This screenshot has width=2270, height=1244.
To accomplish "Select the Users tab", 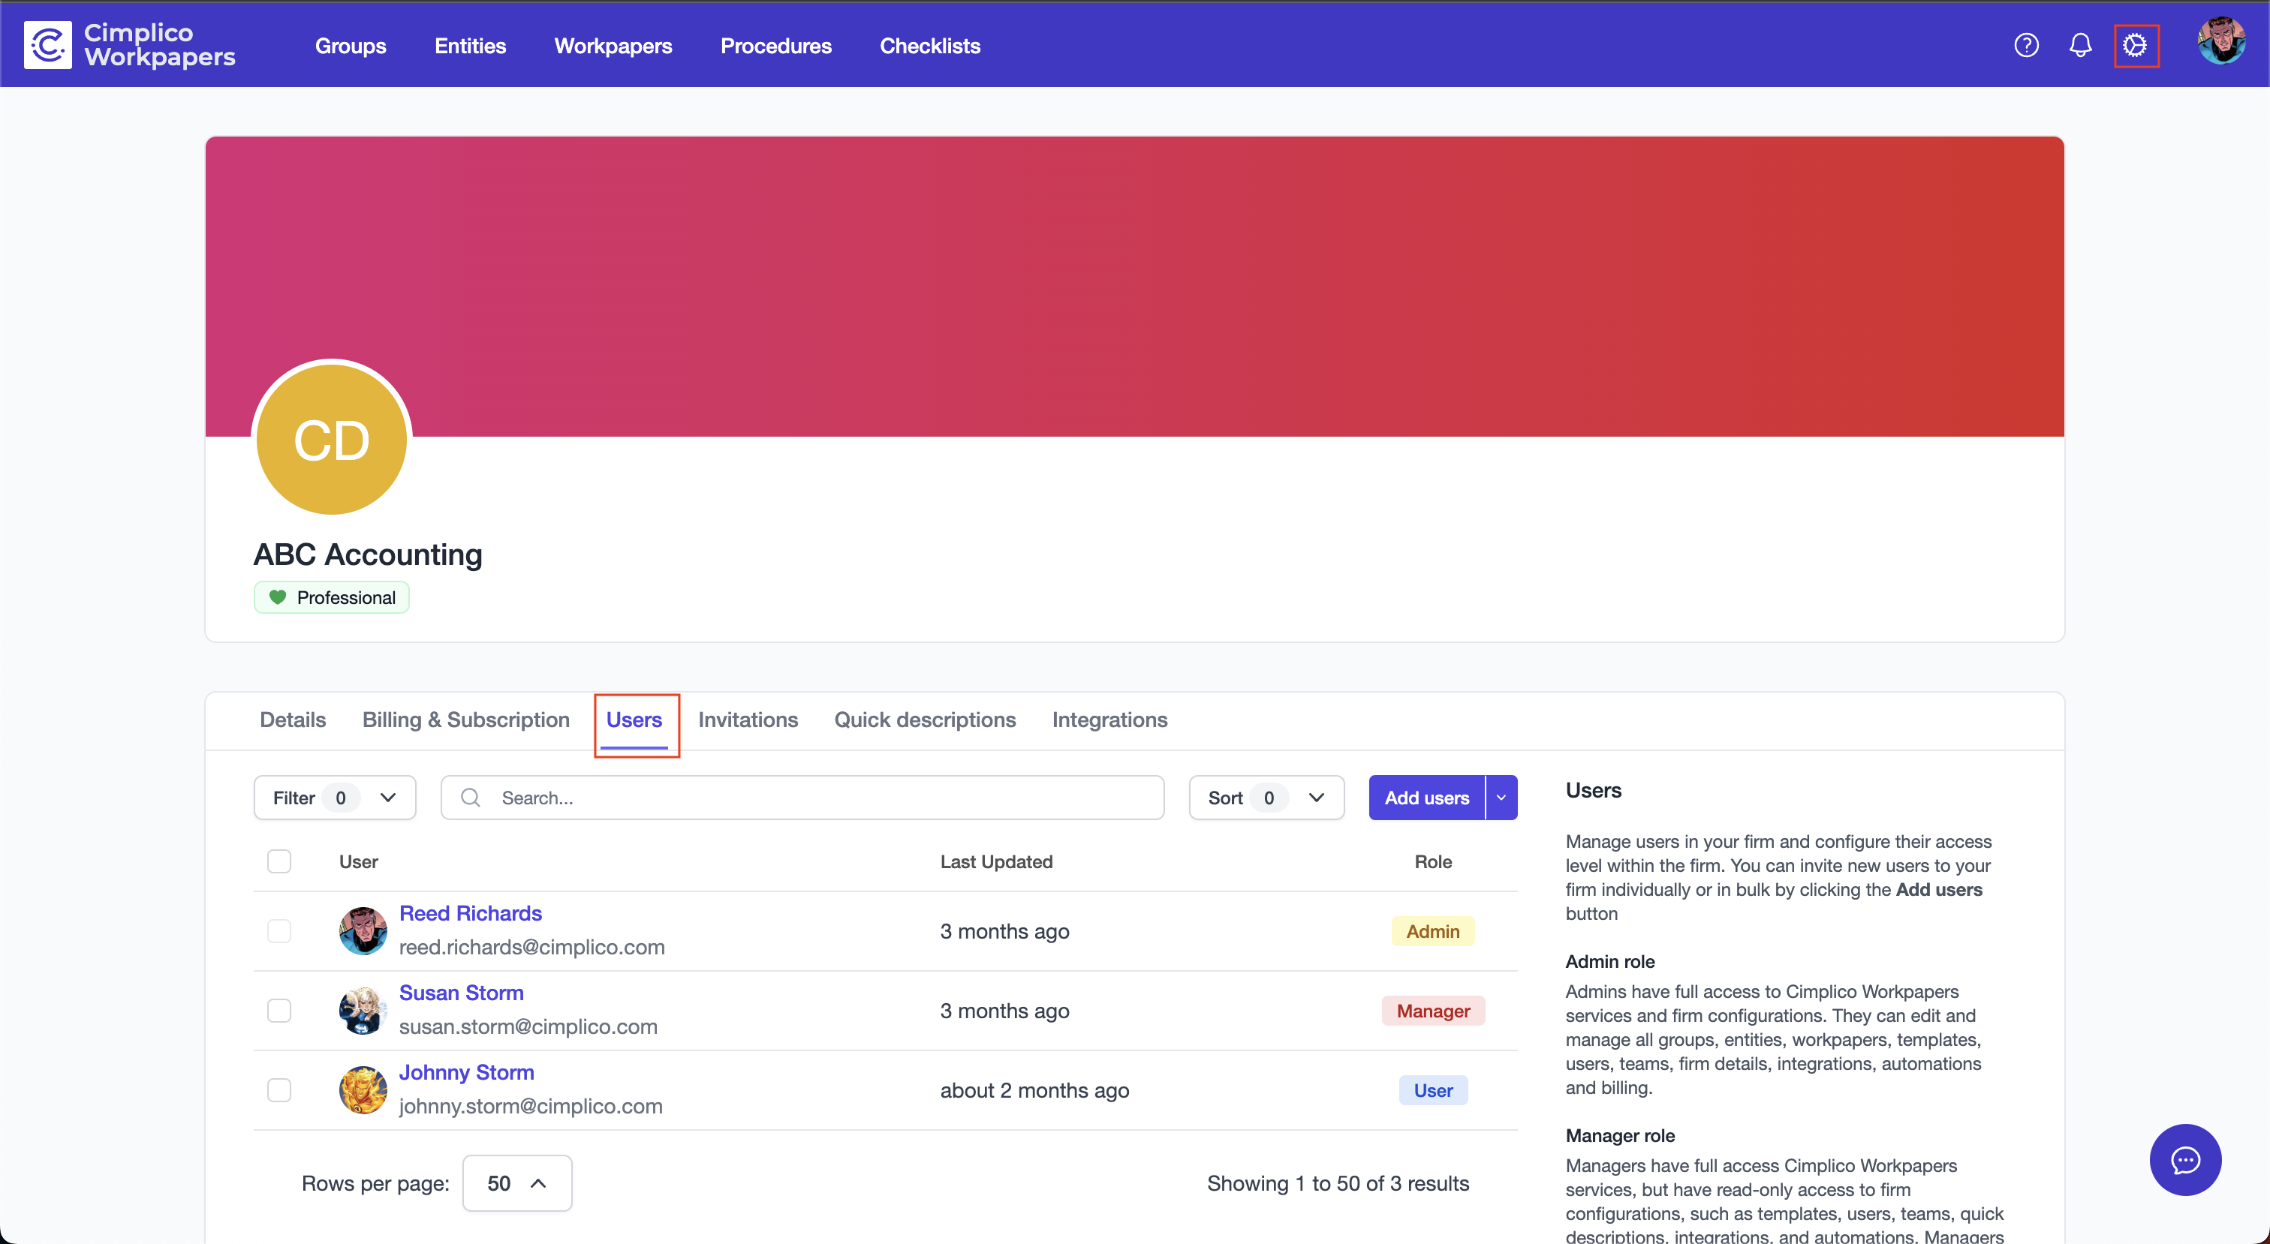I will tap(634, 720).
